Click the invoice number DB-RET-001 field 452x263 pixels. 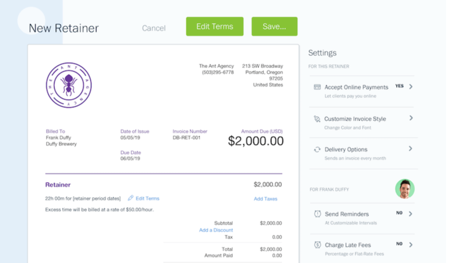[x=187, y=138]
